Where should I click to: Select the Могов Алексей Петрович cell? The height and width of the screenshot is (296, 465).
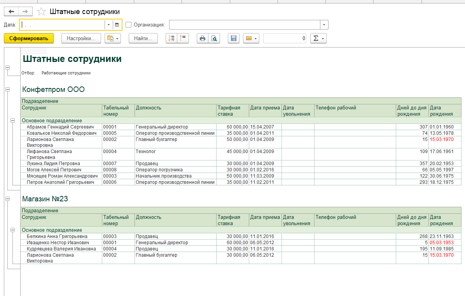(61, 170)
